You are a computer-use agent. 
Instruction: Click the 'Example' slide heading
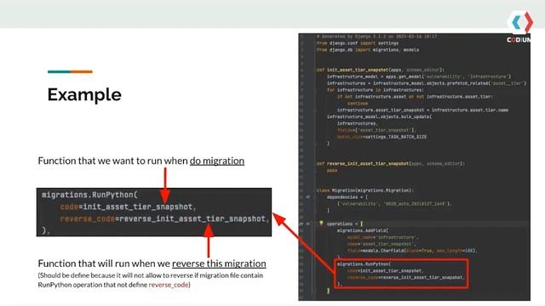[x=84, y=94]
